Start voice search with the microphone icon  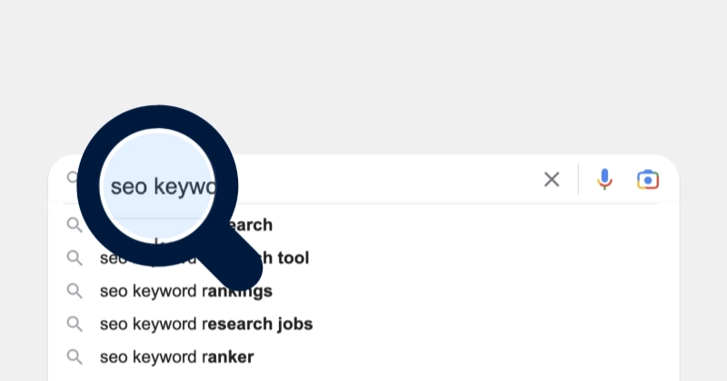coord(604,180)
